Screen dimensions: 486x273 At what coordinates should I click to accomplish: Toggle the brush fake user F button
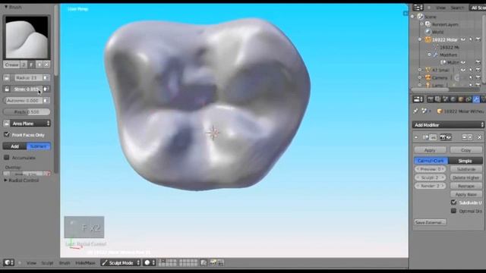[x=31, y=64]
